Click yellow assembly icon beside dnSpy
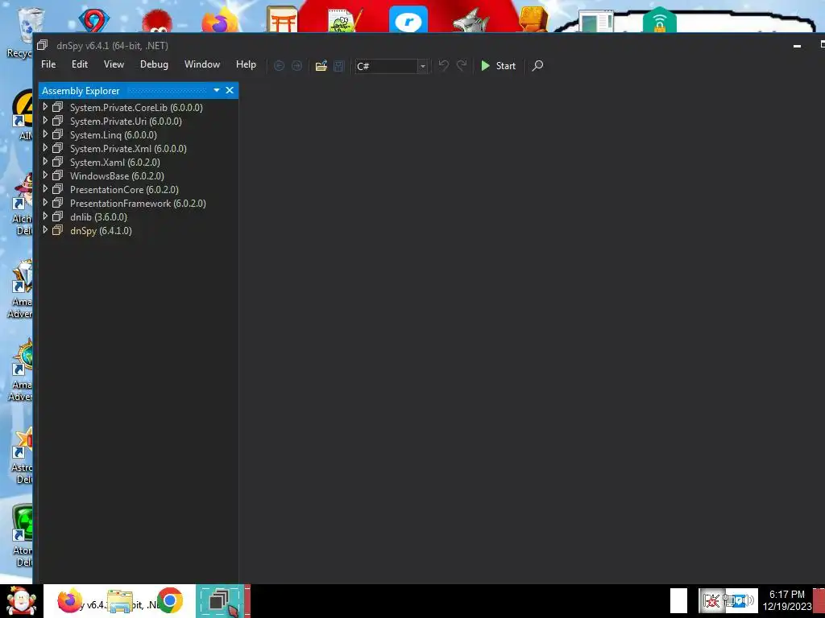The height and width of the screenshot is (618, 825). (x=58, y=229)
